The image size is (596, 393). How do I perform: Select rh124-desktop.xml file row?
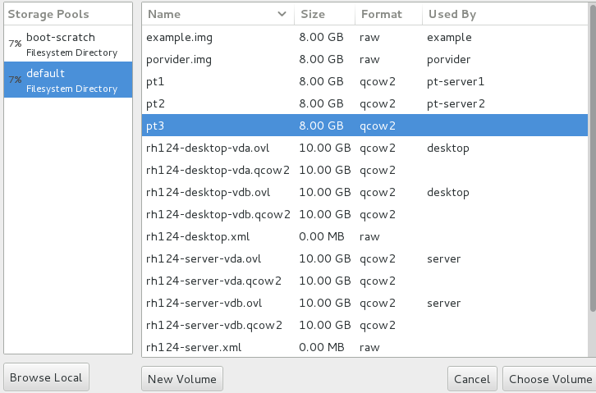tap(364, 236)
